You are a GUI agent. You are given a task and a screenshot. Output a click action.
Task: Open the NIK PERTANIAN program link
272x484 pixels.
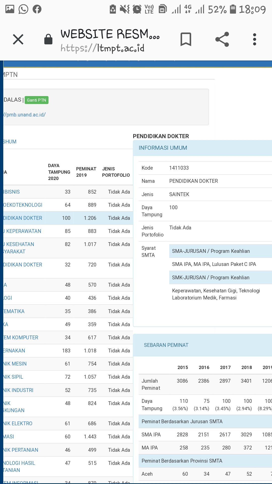[21, 450]
